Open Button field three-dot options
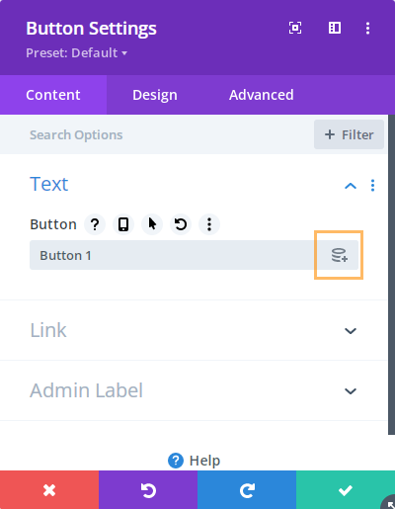Screen dimensions: 395x509 (x=209, y=224)
